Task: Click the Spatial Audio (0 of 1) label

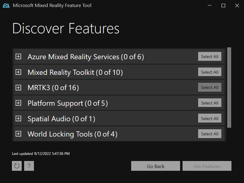Action: click(61, 119)
